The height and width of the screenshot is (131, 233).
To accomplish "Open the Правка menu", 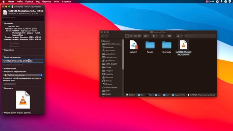I will pos(29,1).
